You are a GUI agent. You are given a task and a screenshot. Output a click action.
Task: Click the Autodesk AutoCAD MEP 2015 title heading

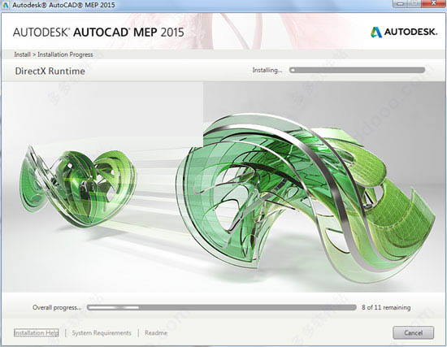98,33
